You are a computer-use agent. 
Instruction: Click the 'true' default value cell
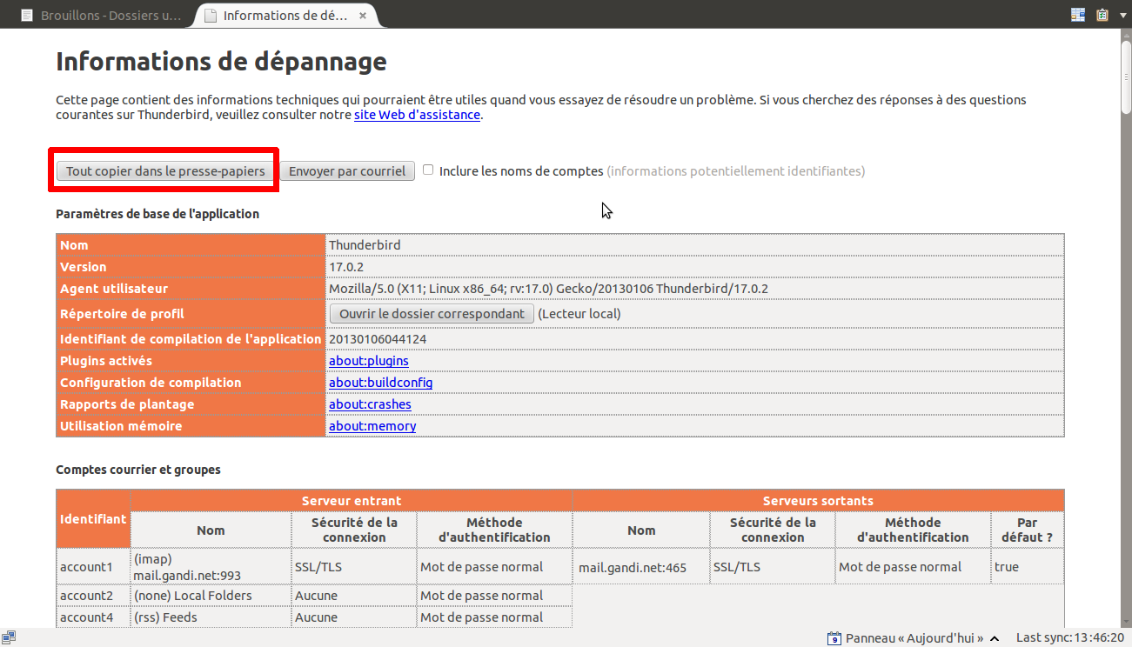click(1027, 566)
